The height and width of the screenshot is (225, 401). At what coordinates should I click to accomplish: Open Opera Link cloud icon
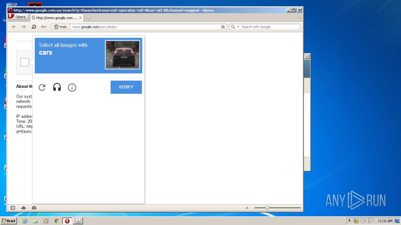click(x=23, y=208)
